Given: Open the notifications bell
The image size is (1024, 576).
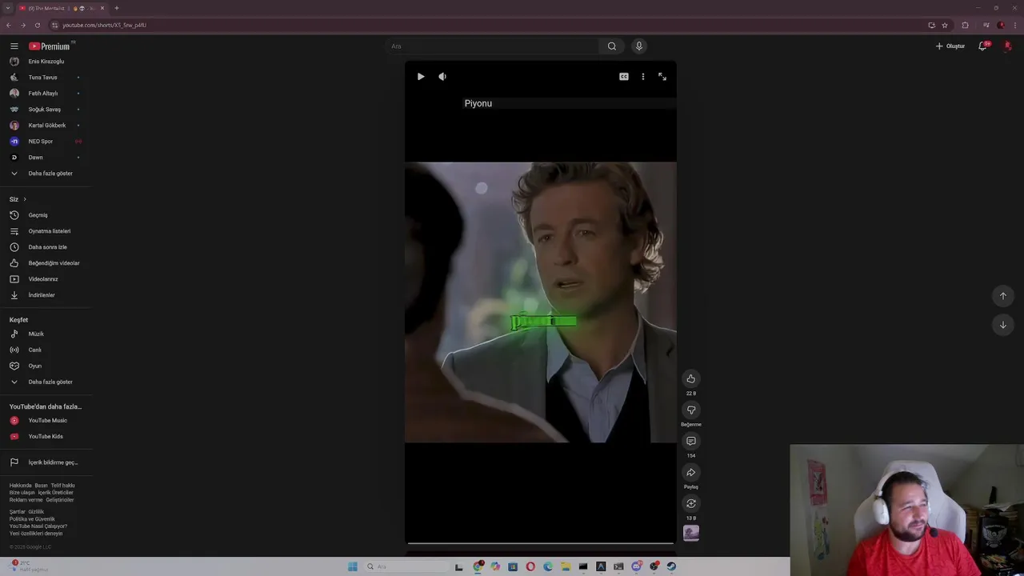Looking at the screenshot, I should click(x=983, y=46).
